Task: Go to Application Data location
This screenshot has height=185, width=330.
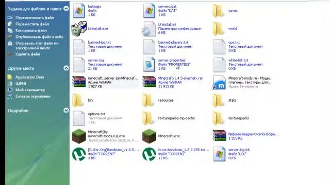Action: click(30, 77)
